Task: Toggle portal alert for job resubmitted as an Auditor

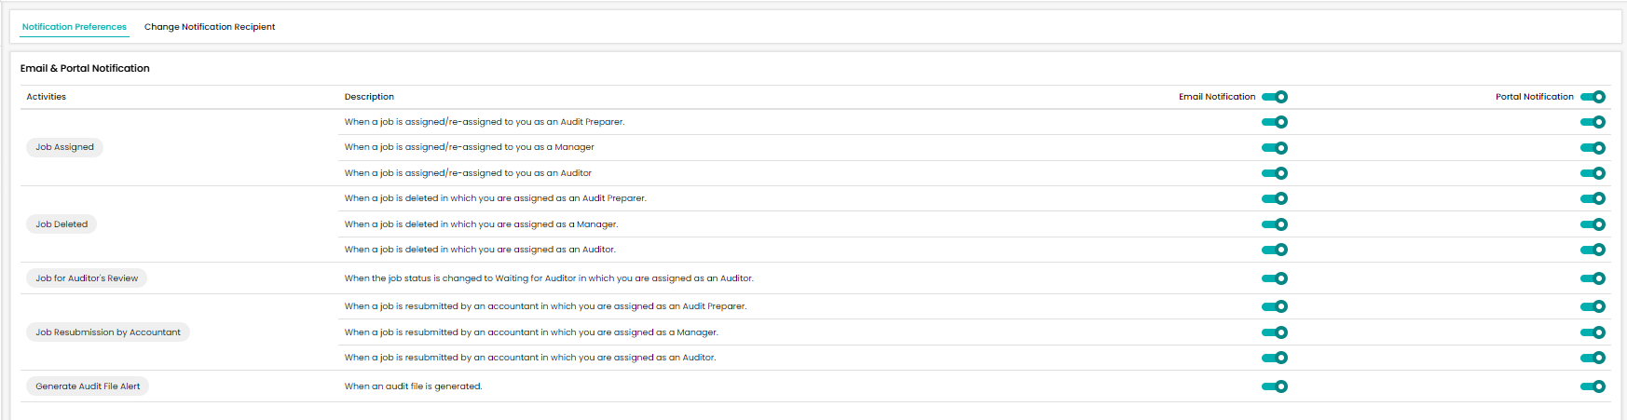Action: [x=1593, y=358]
